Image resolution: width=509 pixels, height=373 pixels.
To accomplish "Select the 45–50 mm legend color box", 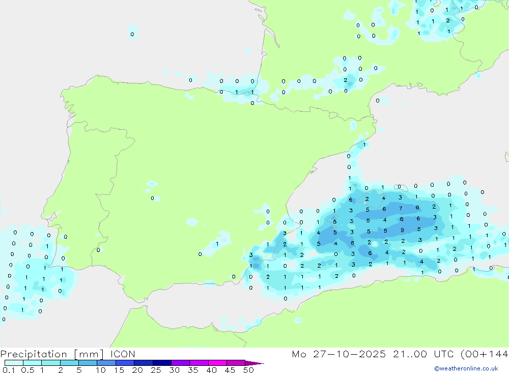I will tap(236, 363).
